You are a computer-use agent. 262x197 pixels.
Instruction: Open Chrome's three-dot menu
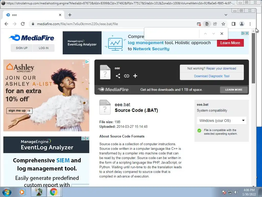(250, 24)
